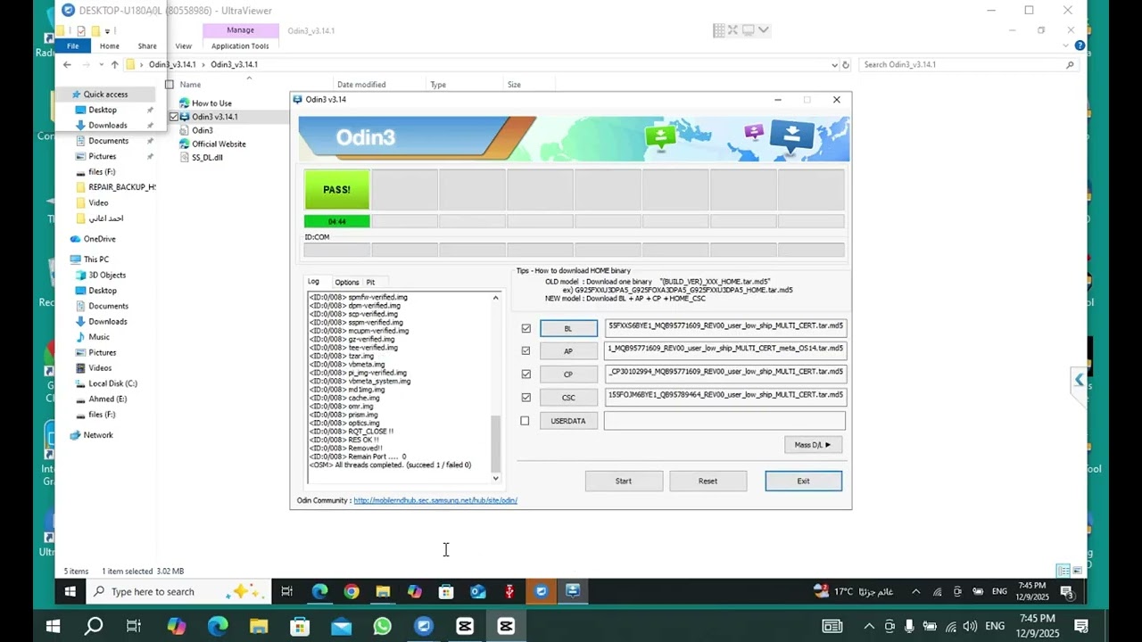Tick the BL file checkbox in Odin3
This screenshot has width=1142, height=642.
525,328
